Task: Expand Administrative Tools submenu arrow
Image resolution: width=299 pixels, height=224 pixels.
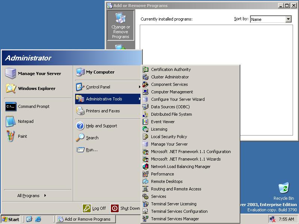Action: pyautogui.click(x=139, y=99)
